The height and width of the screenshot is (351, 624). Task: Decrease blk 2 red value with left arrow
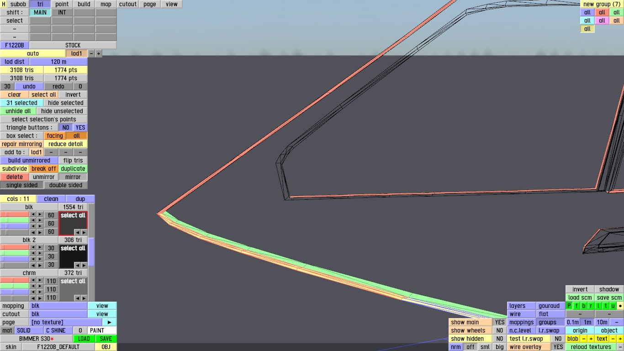coord(32,248)
